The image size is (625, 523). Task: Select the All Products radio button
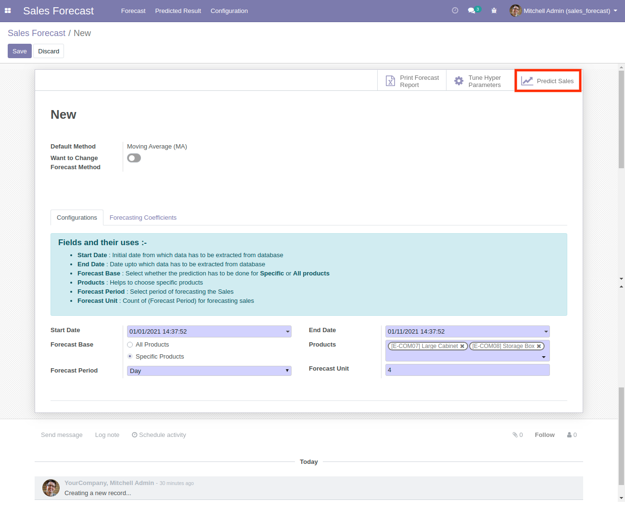[x=130, y=345]
